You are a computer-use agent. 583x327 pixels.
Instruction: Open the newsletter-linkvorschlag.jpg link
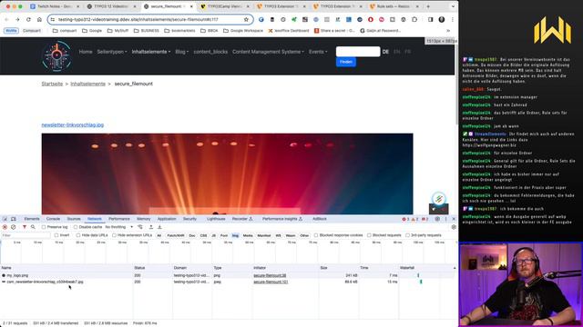click(x=73, y=125)
